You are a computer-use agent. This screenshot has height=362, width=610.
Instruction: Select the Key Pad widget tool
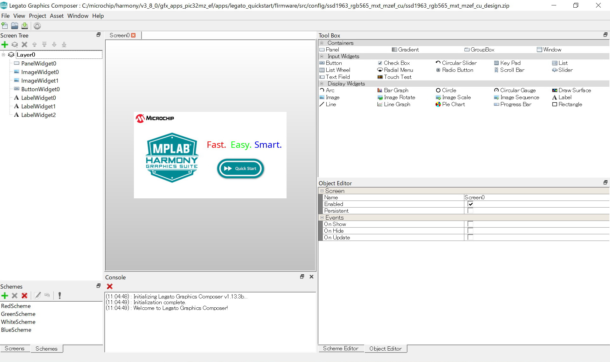507,63
